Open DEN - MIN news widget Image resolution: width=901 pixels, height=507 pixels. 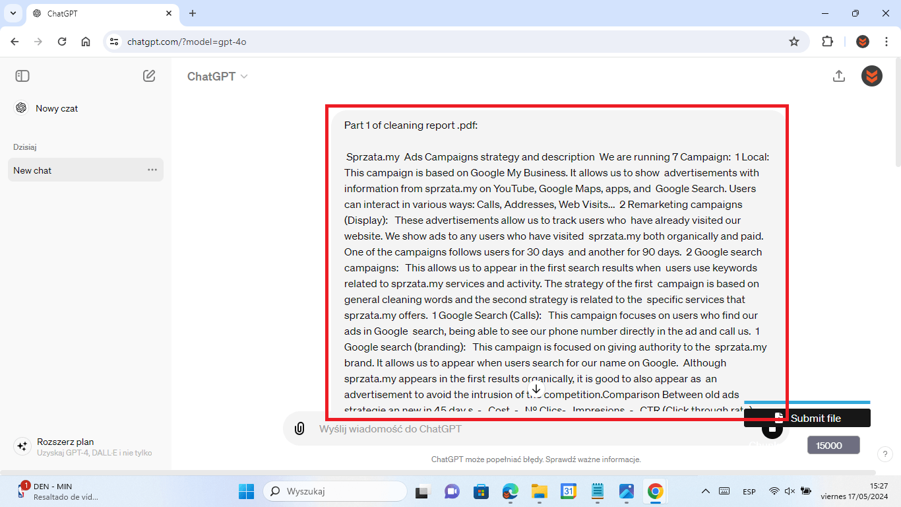click(x=58, y=491)
